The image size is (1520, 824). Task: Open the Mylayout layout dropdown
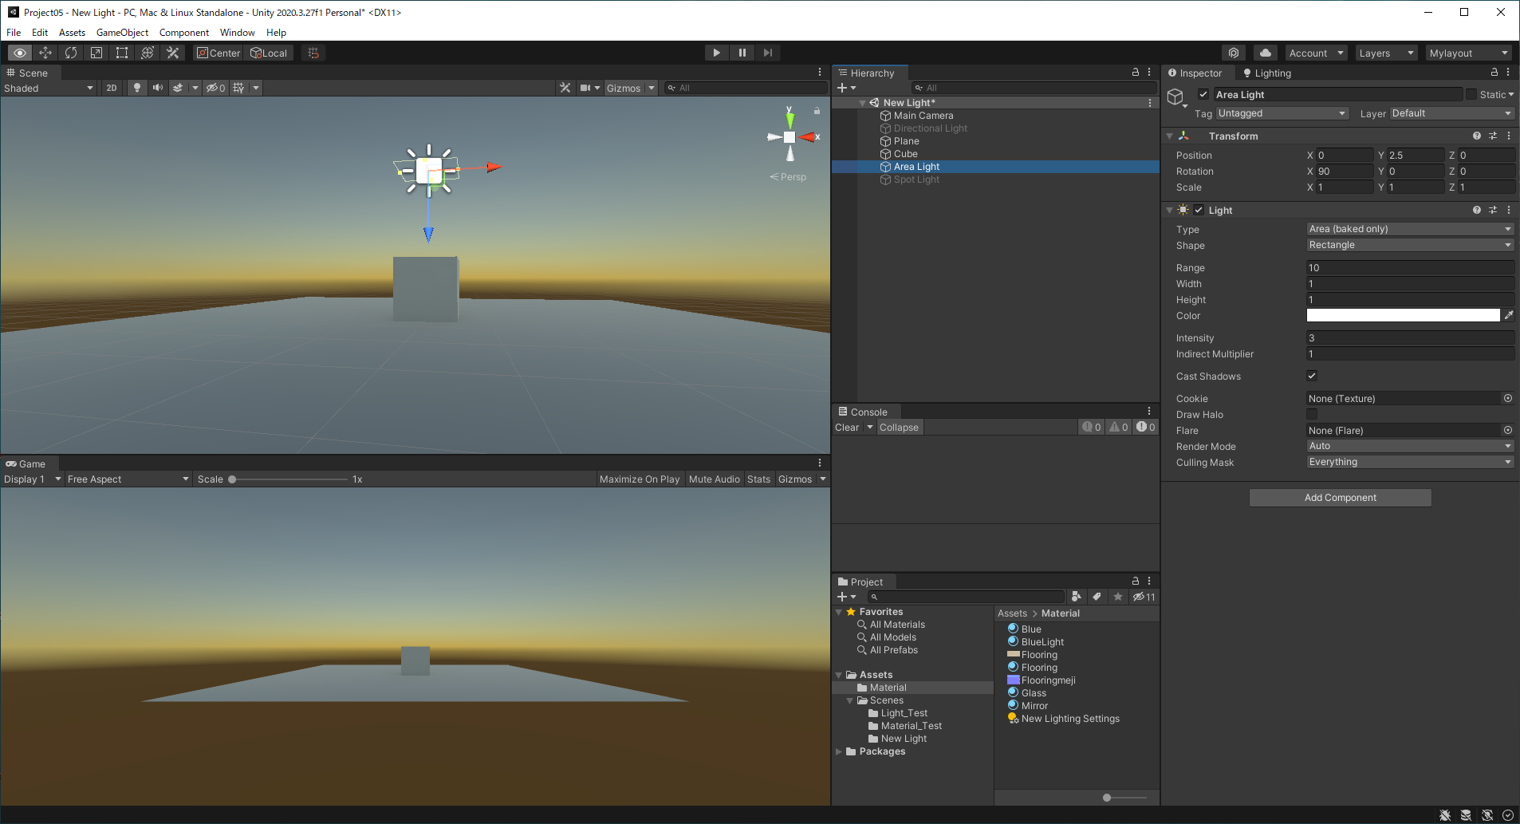point(1468,53)
